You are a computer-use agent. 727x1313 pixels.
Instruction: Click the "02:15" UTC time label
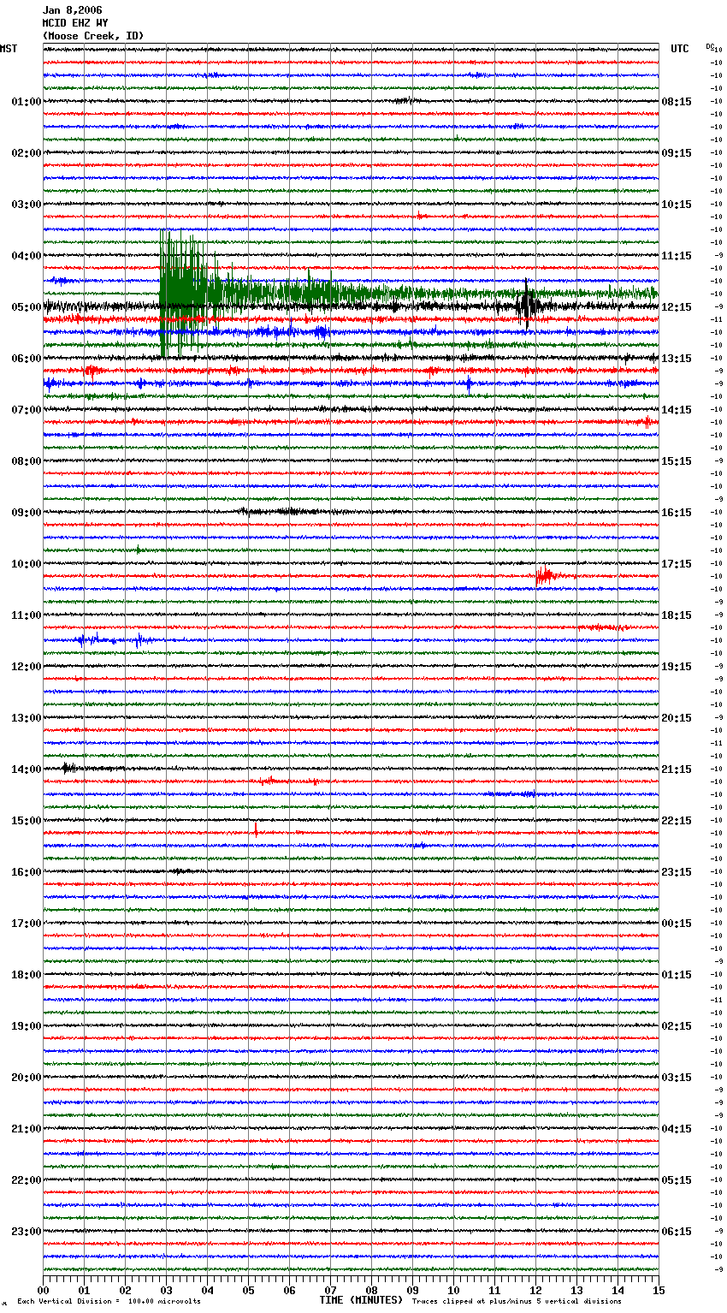tap(677, 1026)
